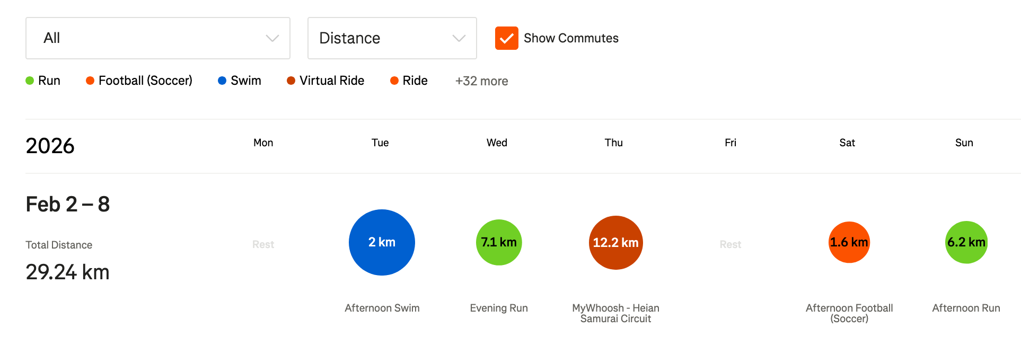Viewport: 1021px width, 354px height.
Task: Click the orange 1.6 km football bubble
Action: pyautogui.click(x=849, y=242)
